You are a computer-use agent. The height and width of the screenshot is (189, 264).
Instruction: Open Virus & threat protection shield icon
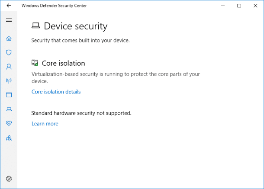9,52
